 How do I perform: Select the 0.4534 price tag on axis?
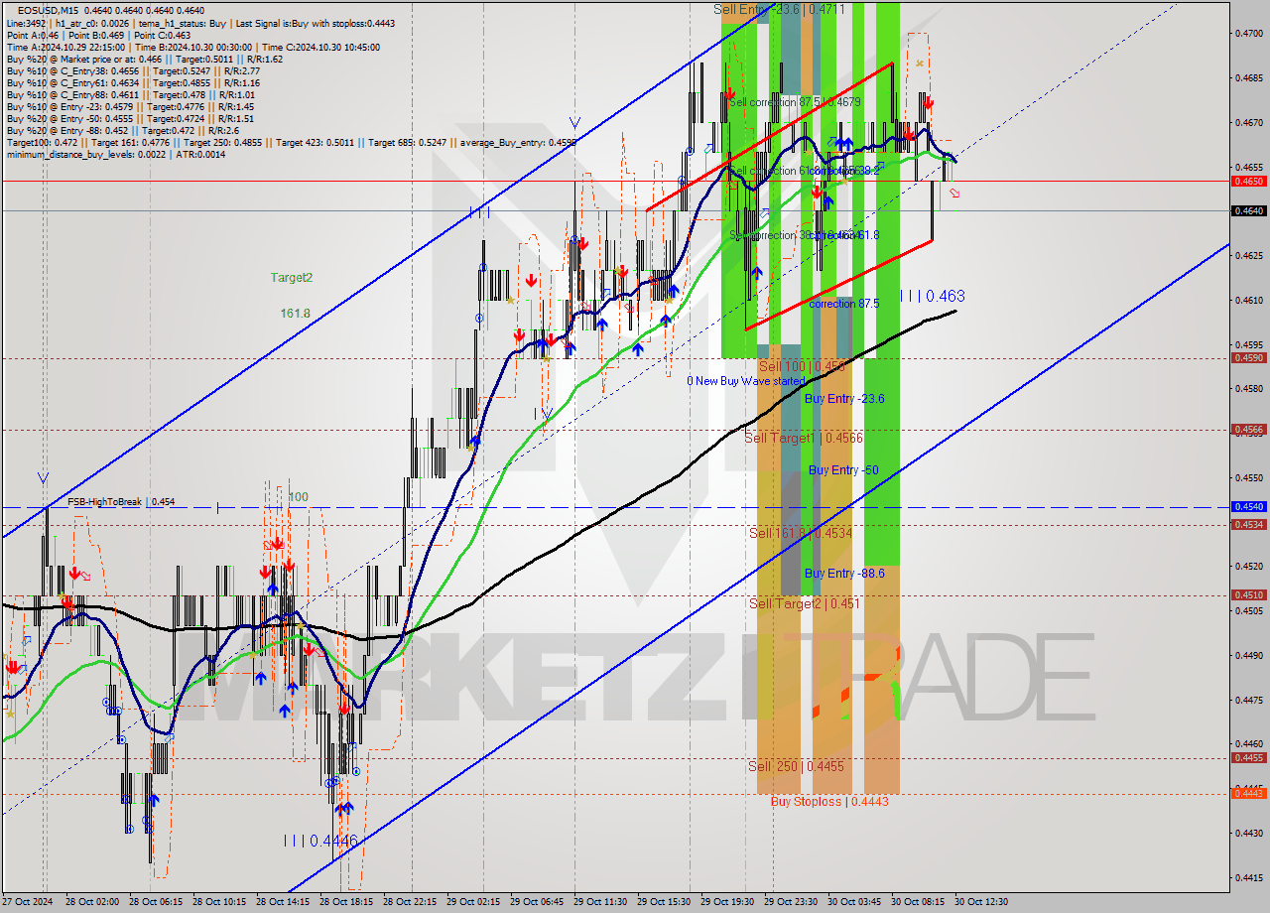pos(1247,525)
